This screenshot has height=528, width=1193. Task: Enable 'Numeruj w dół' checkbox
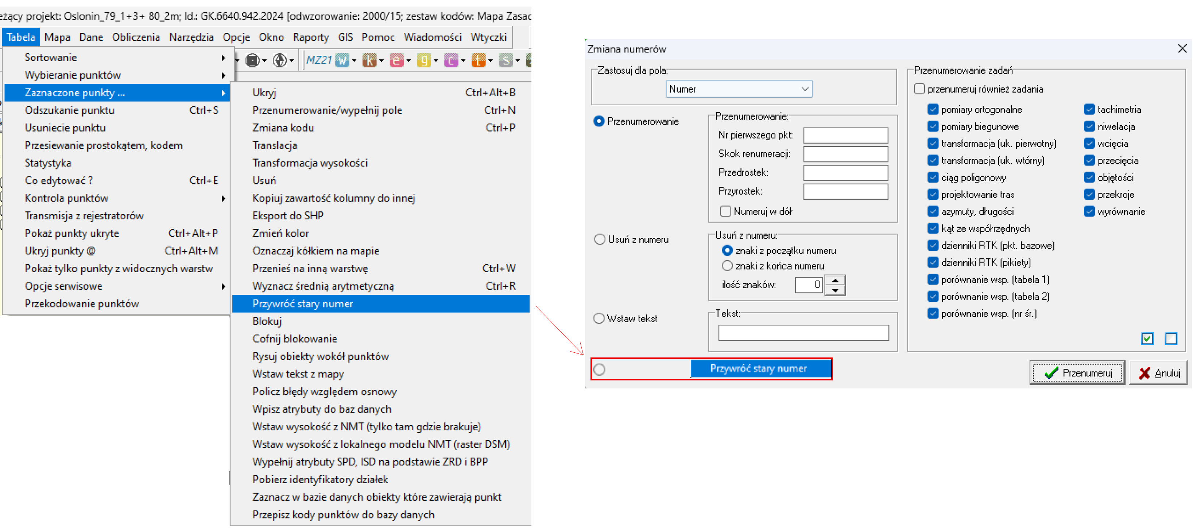[x=725, y=211]
